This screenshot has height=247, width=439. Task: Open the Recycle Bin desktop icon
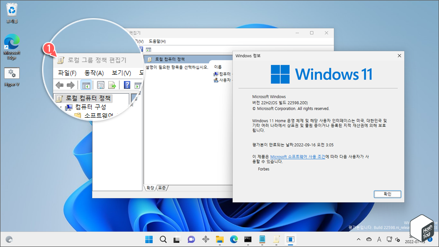coord(12,13)
